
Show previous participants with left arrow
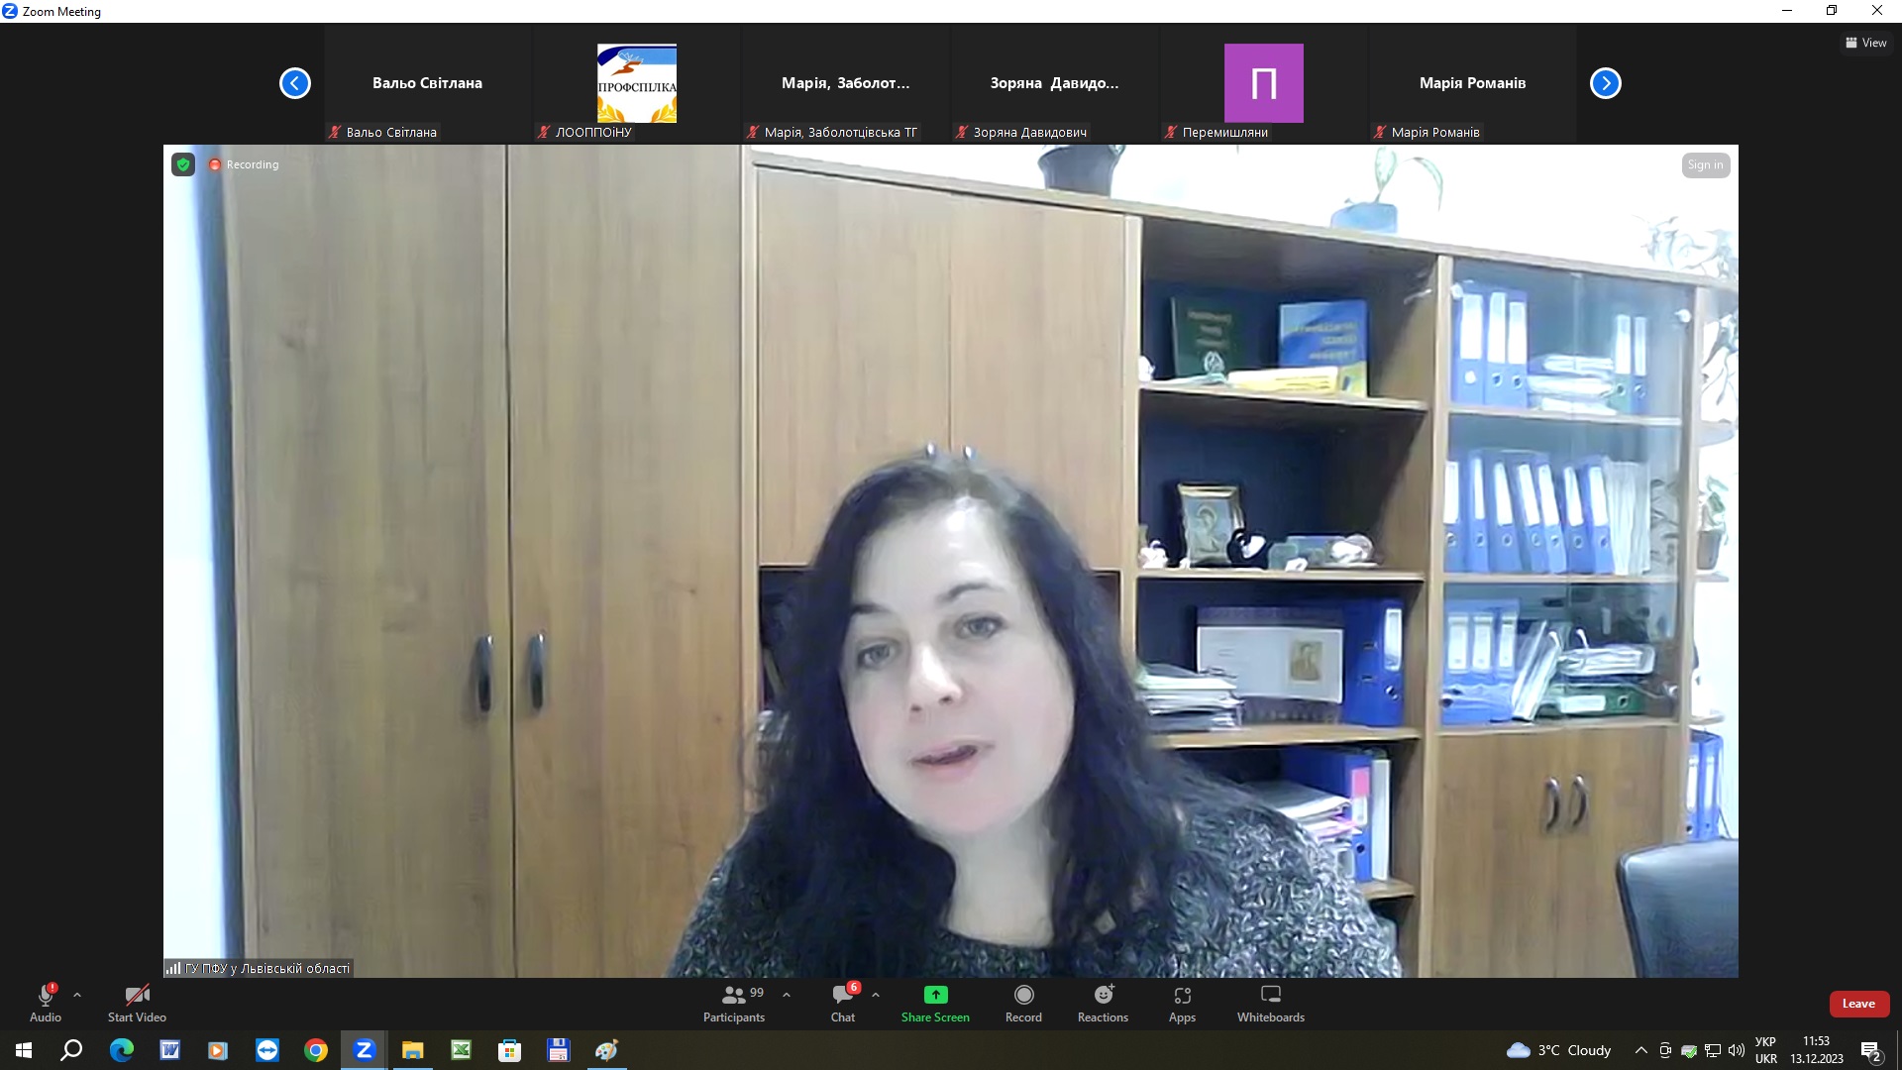295,83
